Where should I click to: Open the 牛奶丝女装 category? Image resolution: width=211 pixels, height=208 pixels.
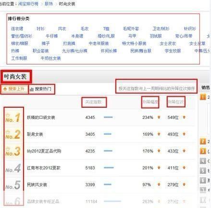[50, 58]
